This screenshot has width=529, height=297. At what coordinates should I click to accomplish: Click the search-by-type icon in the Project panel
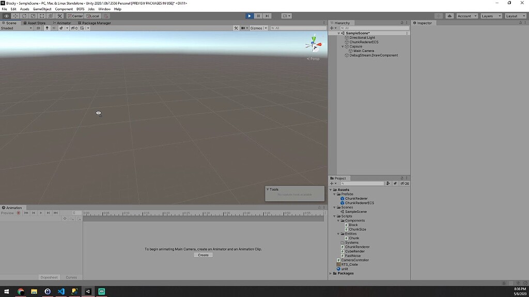tap(388, 183)
